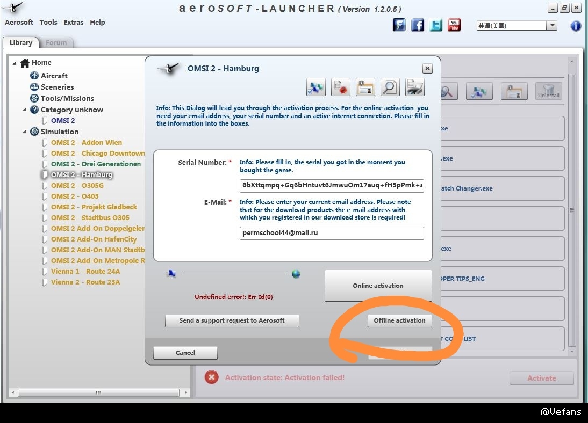Viewport: 588px width, 423px height.
Task: Click the network icon in background panel toolbar
Action: 479,91
